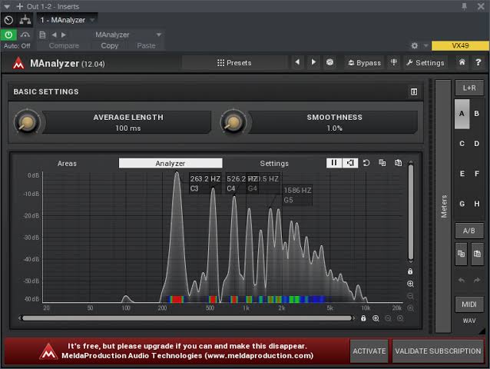The height and width of the screenshot is (369, 490).
Task: Zoom in horizontally on the graph
Action: pos(376,318)
